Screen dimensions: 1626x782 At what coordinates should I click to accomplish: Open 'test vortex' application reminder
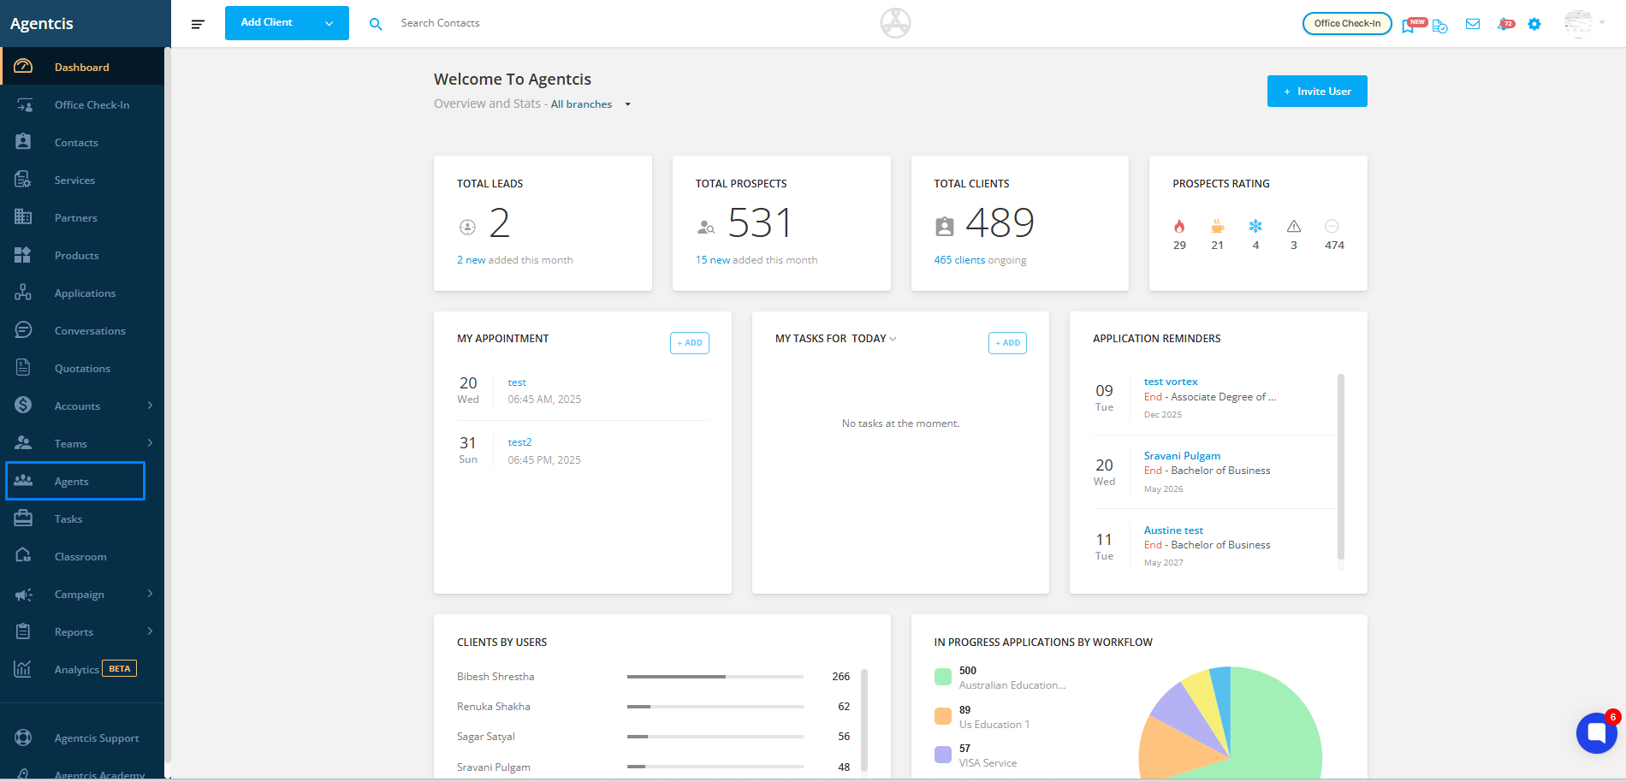[1171, 382]
